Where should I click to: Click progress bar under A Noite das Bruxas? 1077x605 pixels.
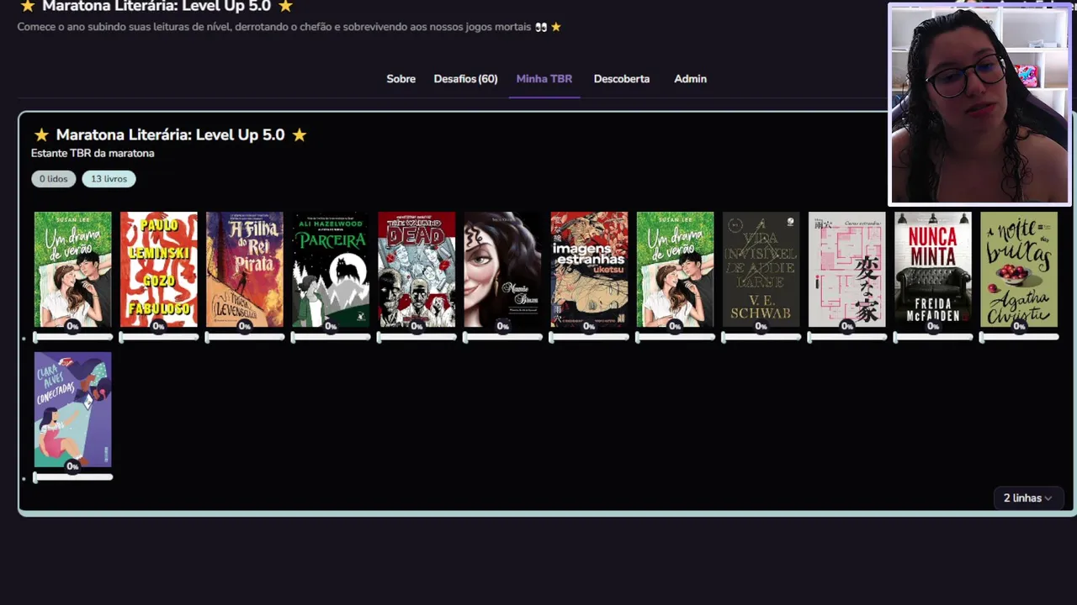point(1019,337)
